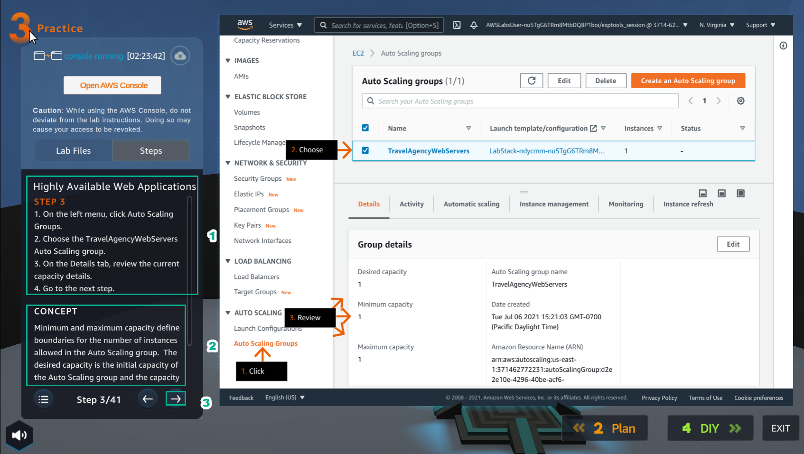Click the search magnifier in services bar
The width and height of the screenshot is (804, 454).
(x=323, y=25)
